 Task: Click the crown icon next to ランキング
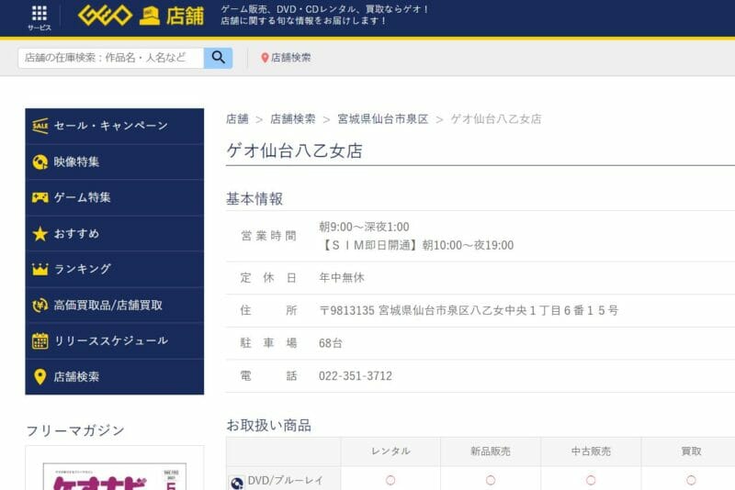coord(40,270)
